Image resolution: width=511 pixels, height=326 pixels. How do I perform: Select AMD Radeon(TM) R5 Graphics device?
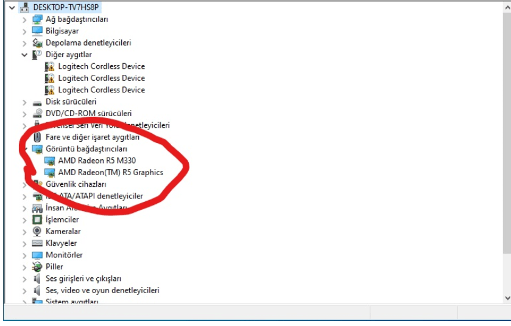pos(111,173)
